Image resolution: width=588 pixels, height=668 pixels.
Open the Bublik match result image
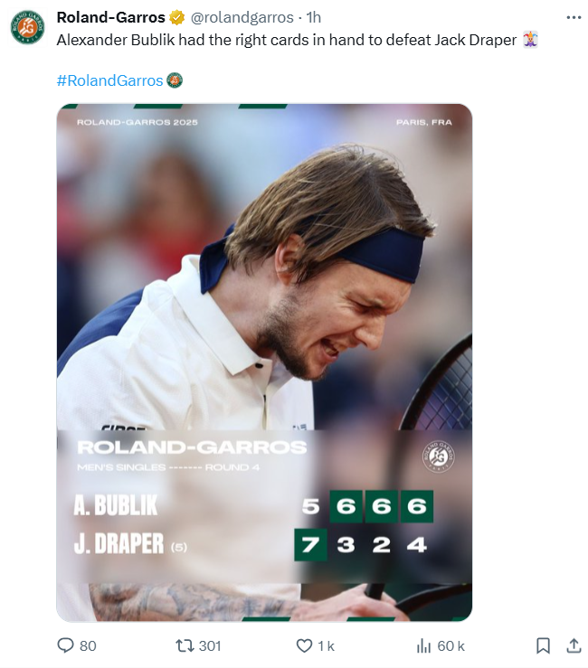click(x=264, y=362)
